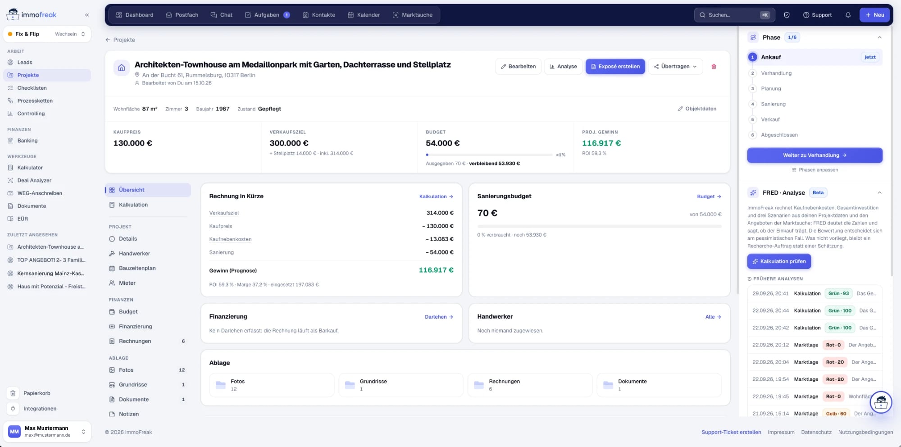This screenshot has height=447, width=901.
Task: Open the FRED assistant avatar bubble
Action: click(x=881, y=402)
